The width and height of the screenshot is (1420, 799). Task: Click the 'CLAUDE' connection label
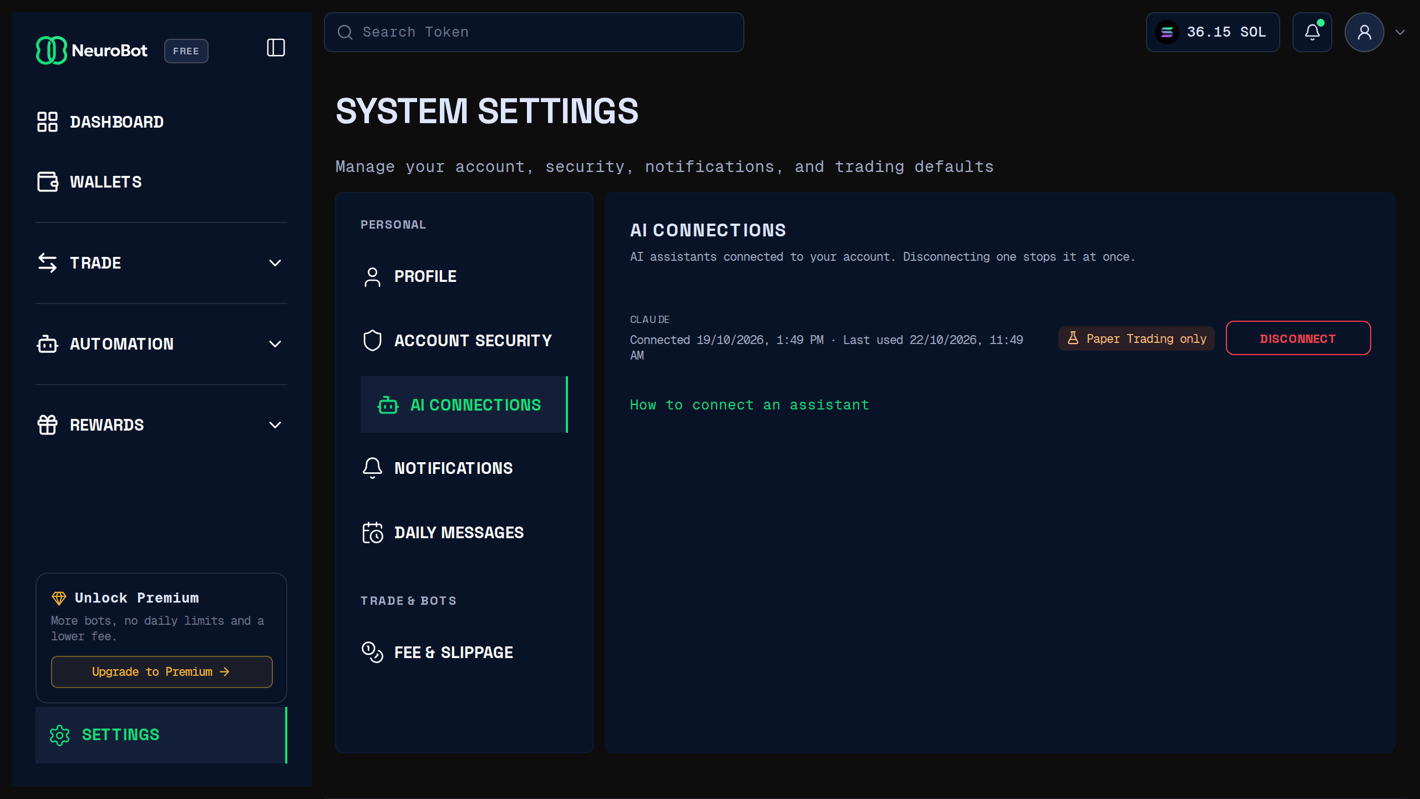650,320
